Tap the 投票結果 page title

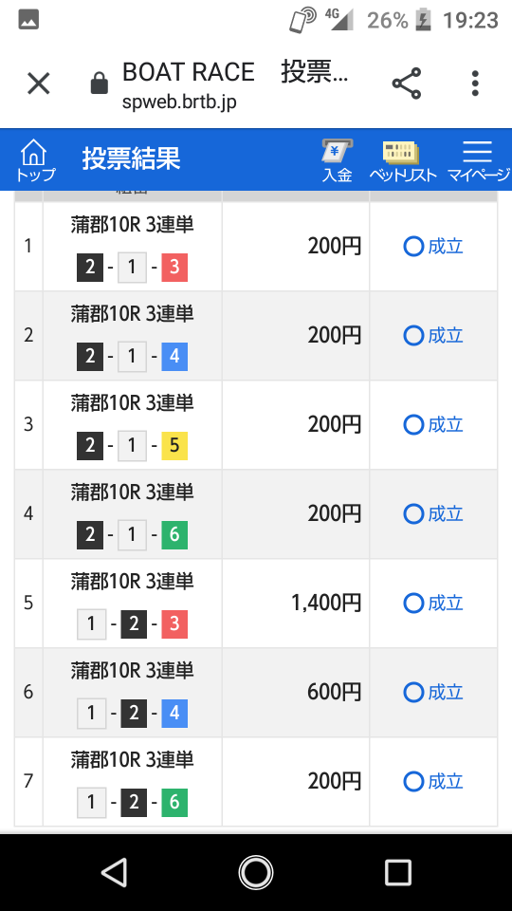[131, 159]
